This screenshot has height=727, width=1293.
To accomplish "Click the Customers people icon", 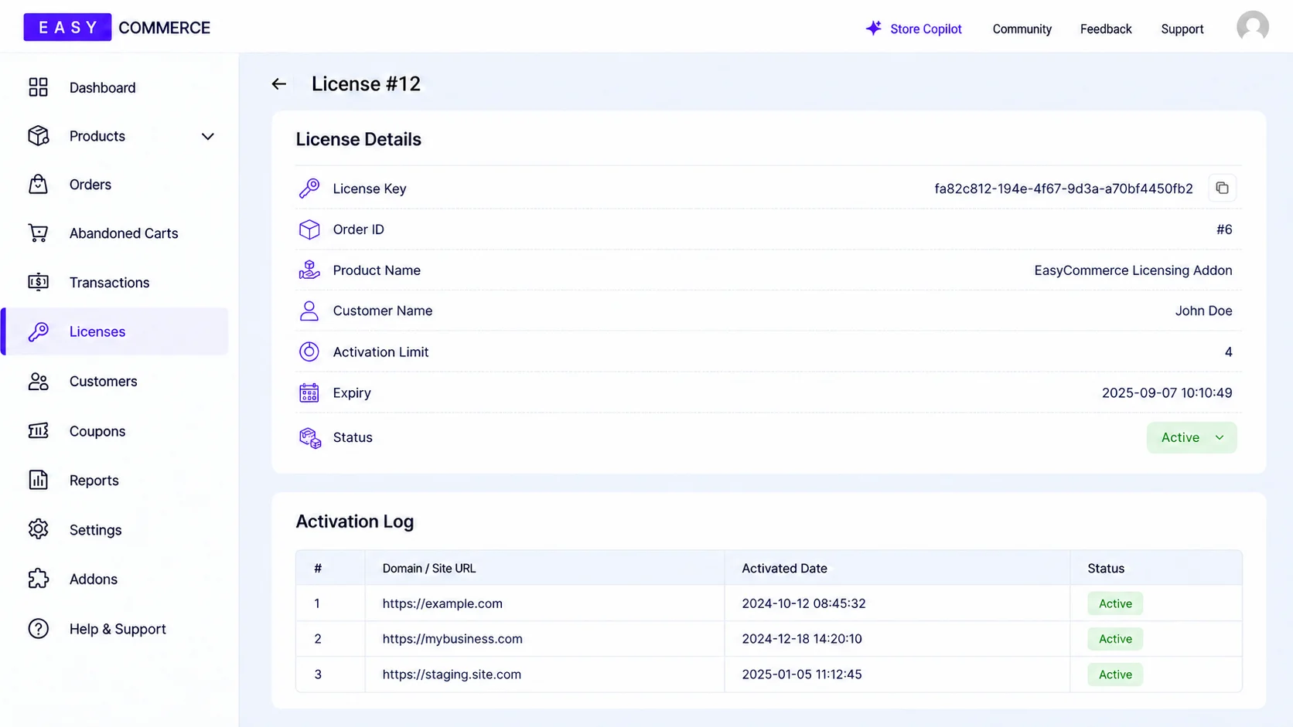I will 38,382.
